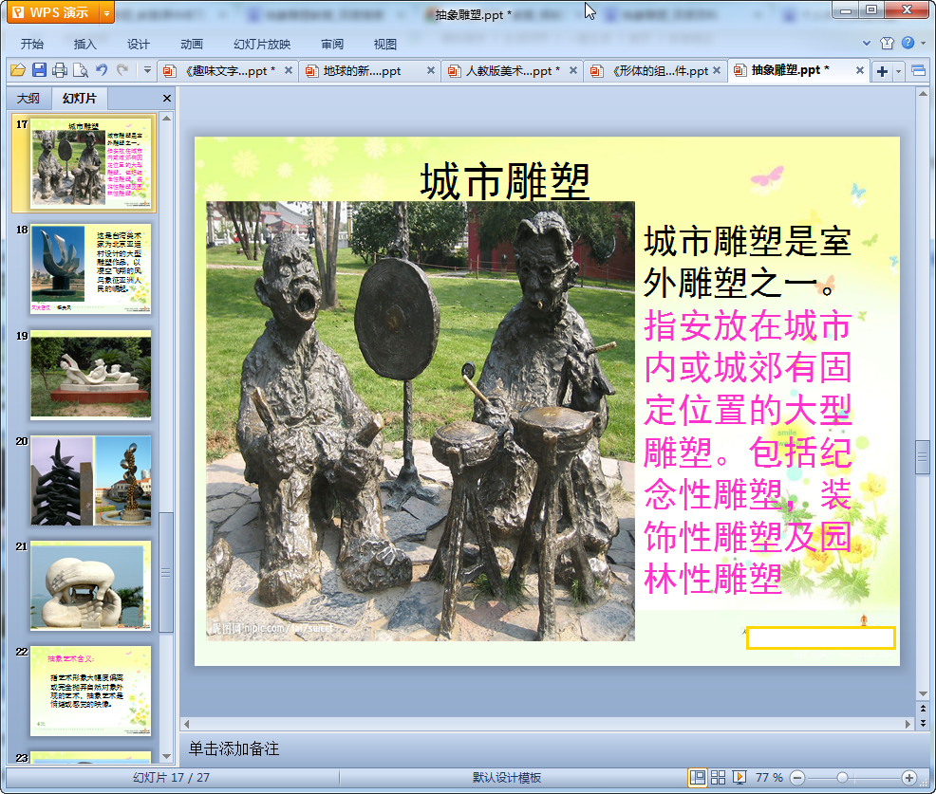Click horizontal scrollbar right arrow
Screen dimensions: 936x794
(908, 724)
